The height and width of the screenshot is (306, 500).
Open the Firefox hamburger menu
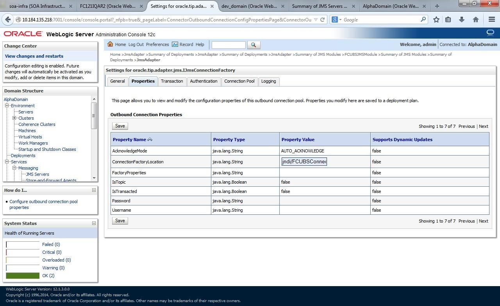pos(492,19)
